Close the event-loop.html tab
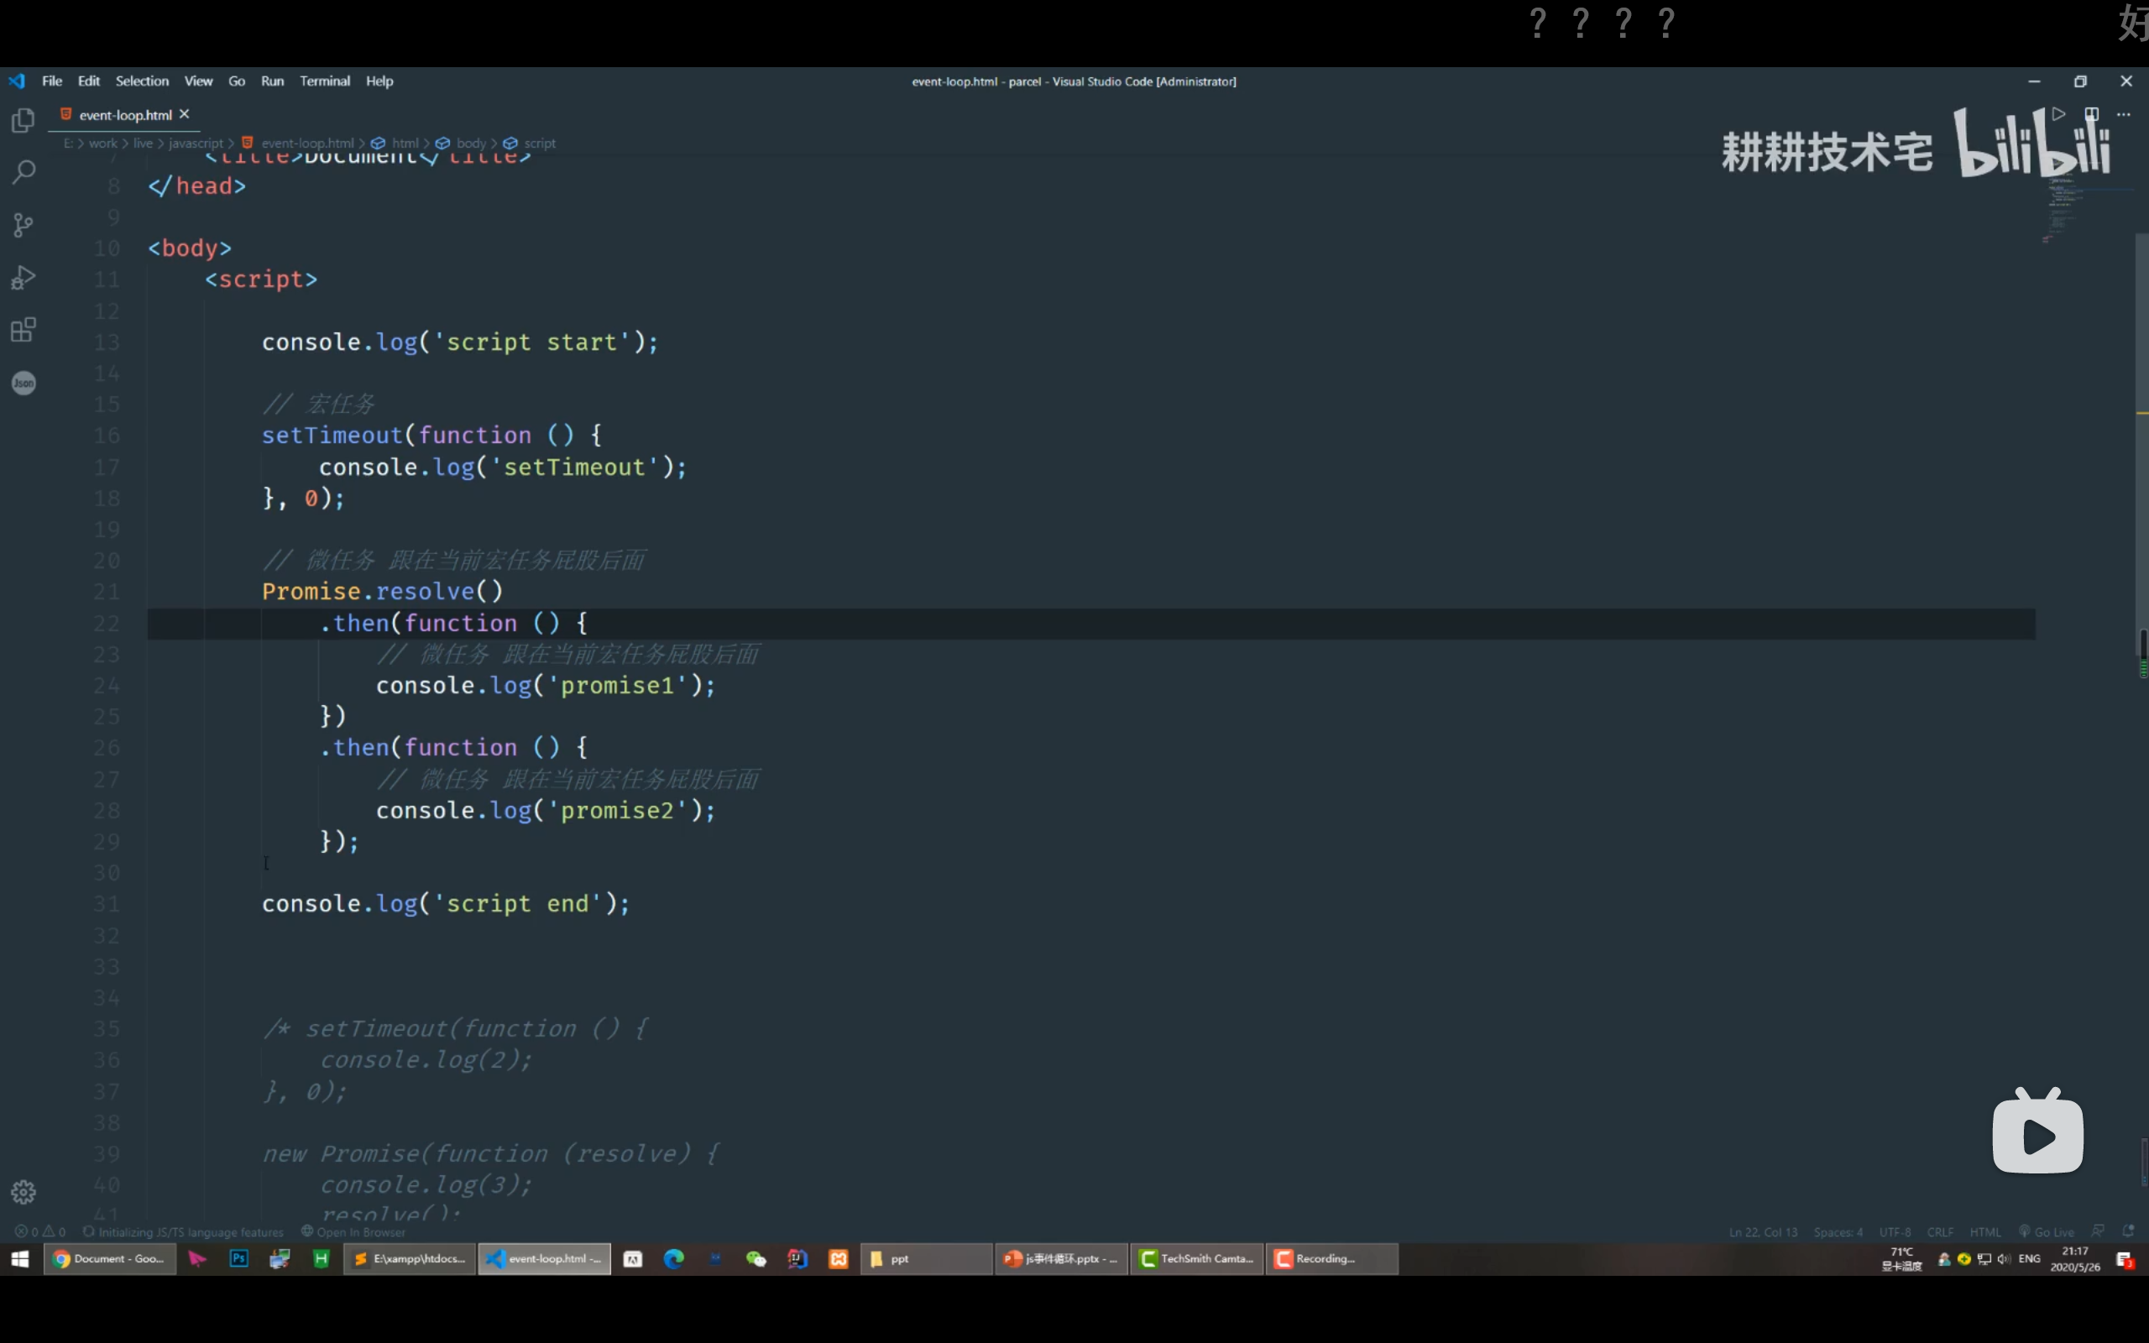The image size is (2149, 1343). coord(185,115)
